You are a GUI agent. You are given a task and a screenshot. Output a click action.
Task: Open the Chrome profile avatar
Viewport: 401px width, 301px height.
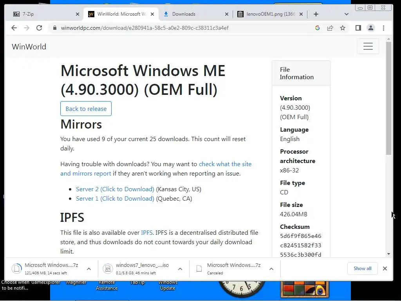click(x=371, y=28)
